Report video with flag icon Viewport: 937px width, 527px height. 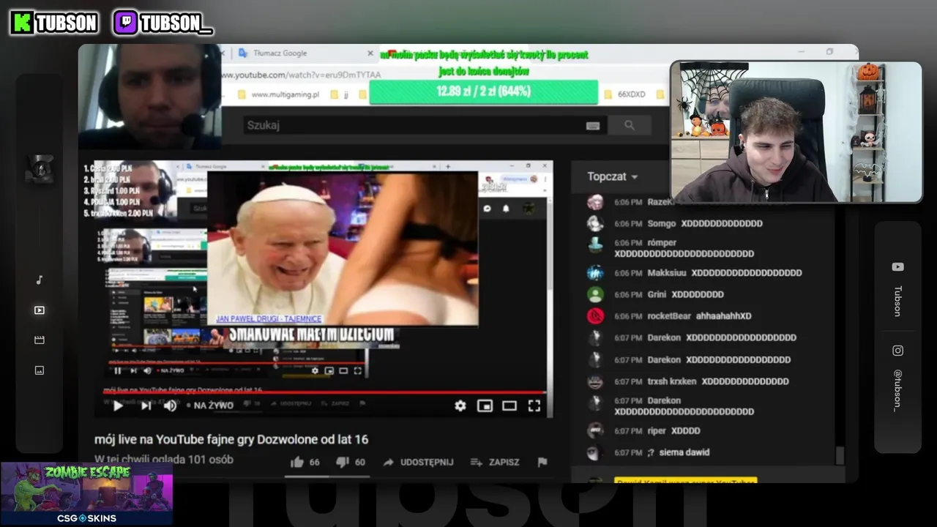coord(542,462)
